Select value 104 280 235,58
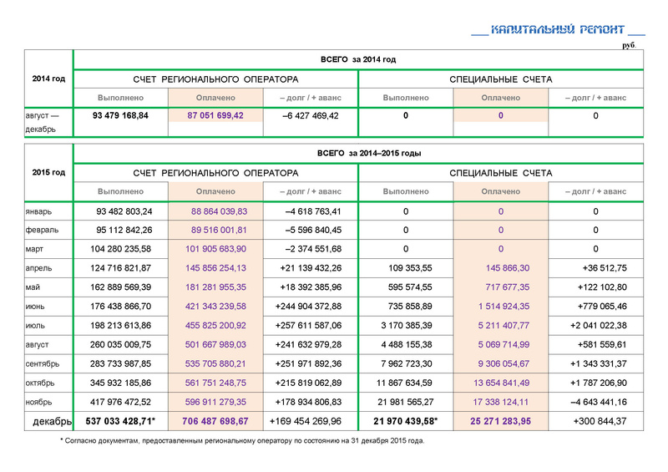Screen dimensions: 668x472 point(120,249)
